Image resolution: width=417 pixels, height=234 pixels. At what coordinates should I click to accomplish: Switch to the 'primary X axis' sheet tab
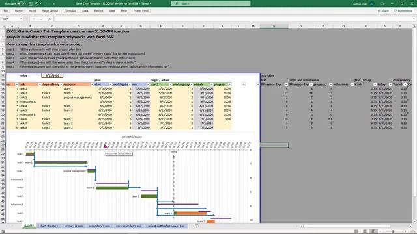point(74,226)
